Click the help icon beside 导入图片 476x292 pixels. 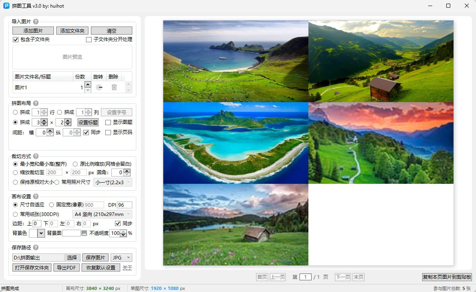pyautogui.click(x=36, y=22)
